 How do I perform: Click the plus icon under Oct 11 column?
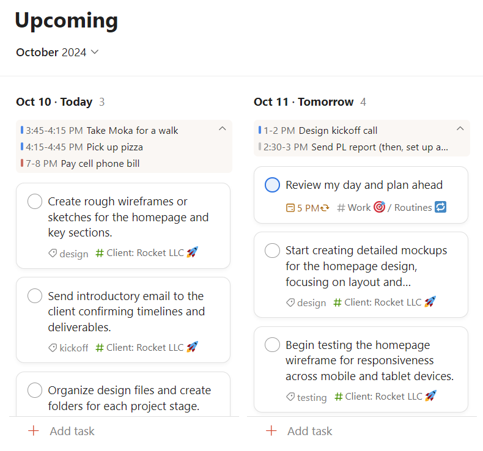[x=271, y=431]
